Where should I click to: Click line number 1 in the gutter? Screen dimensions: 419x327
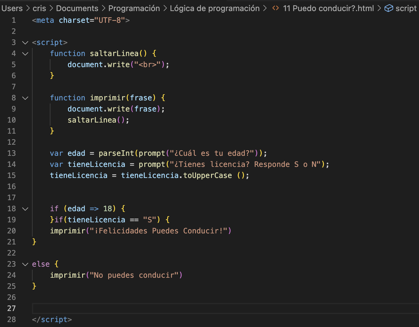[14, 20]
